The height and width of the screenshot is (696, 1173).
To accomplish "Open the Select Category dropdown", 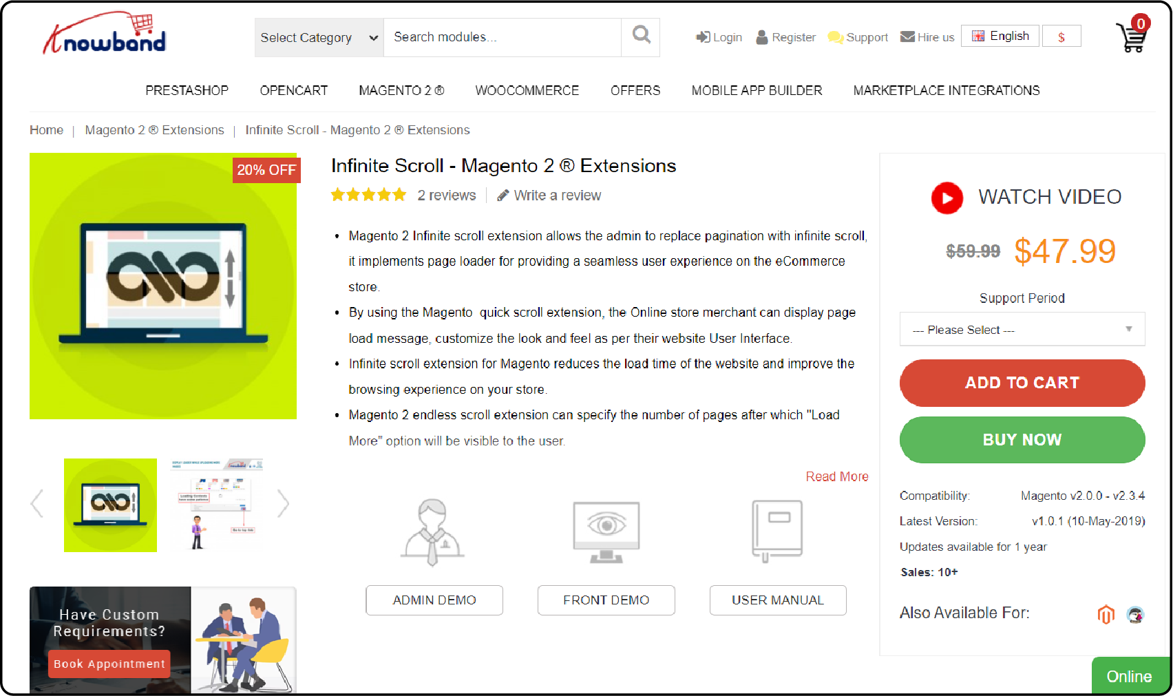I will pos(319,37).
